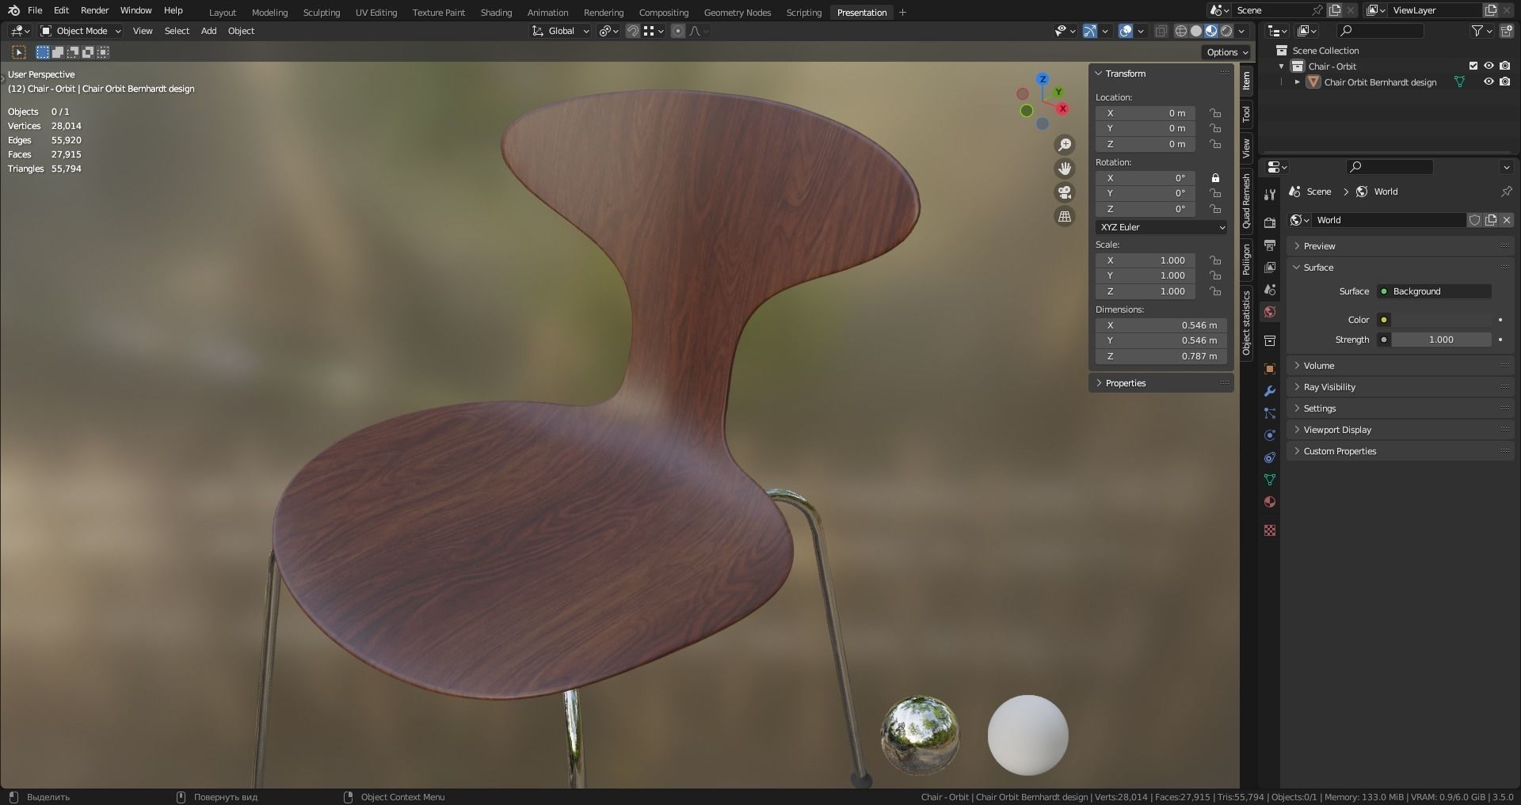Select material preview shading
1521x805 pixels.
point(1211,31)
